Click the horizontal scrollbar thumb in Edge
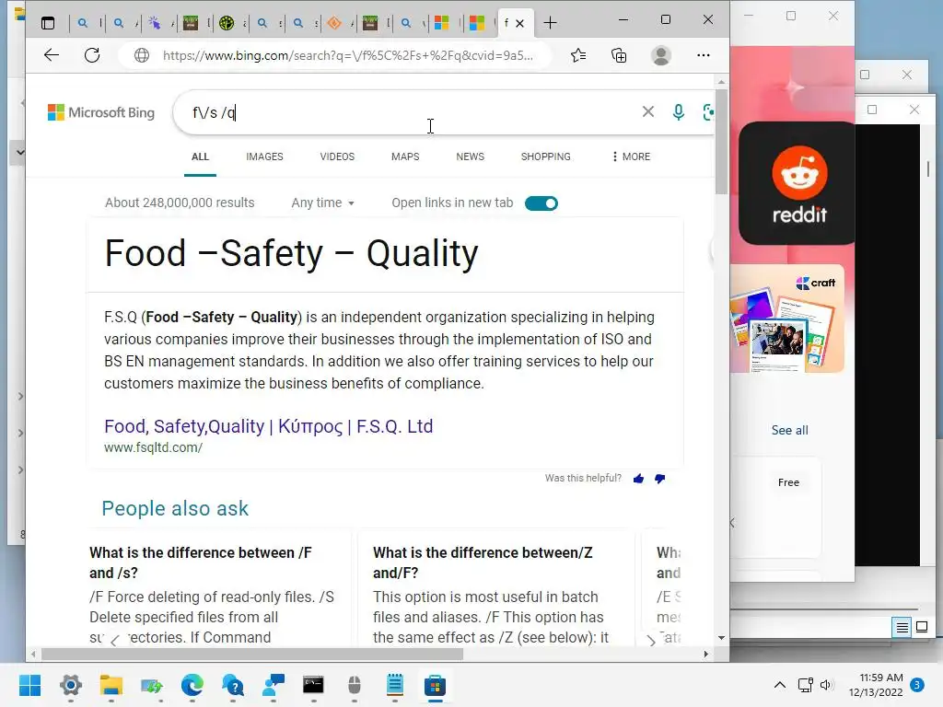This screenshot has height=707, width=943. (x=252, y=655)
